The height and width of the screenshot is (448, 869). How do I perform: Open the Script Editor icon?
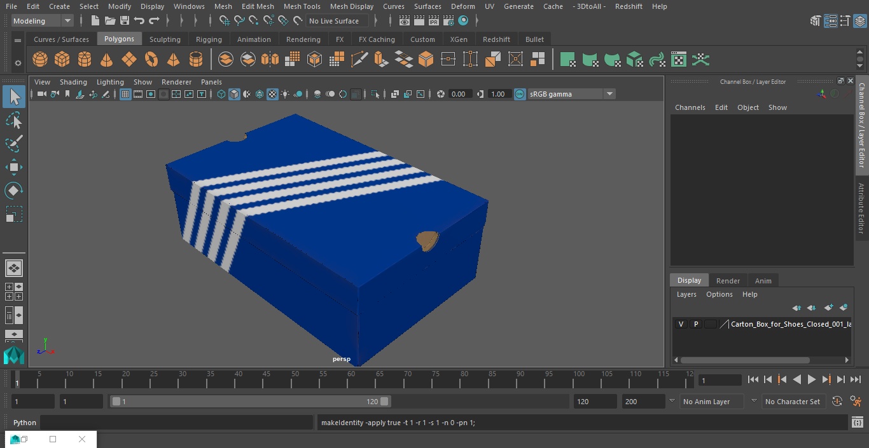(x=857, y=422)
